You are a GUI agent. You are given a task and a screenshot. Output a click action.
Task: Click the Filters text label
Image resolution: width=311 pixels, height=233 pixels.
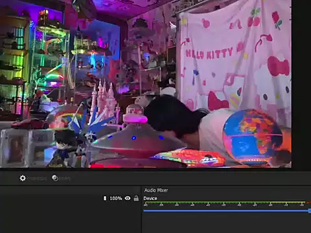point(65,179)
